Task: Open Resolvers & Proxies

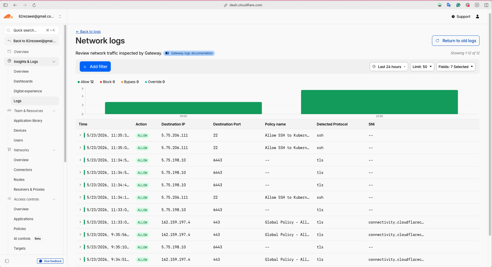Action: pyautogui.click(x=29, y=189)
